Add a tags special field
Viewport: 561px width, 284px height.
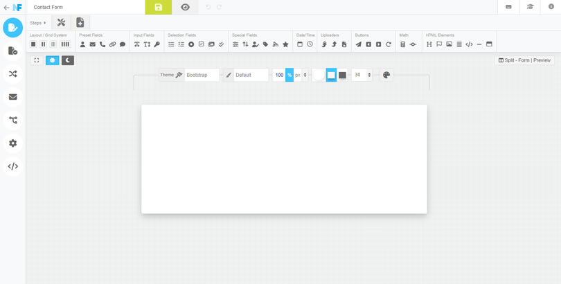point(265,44)
